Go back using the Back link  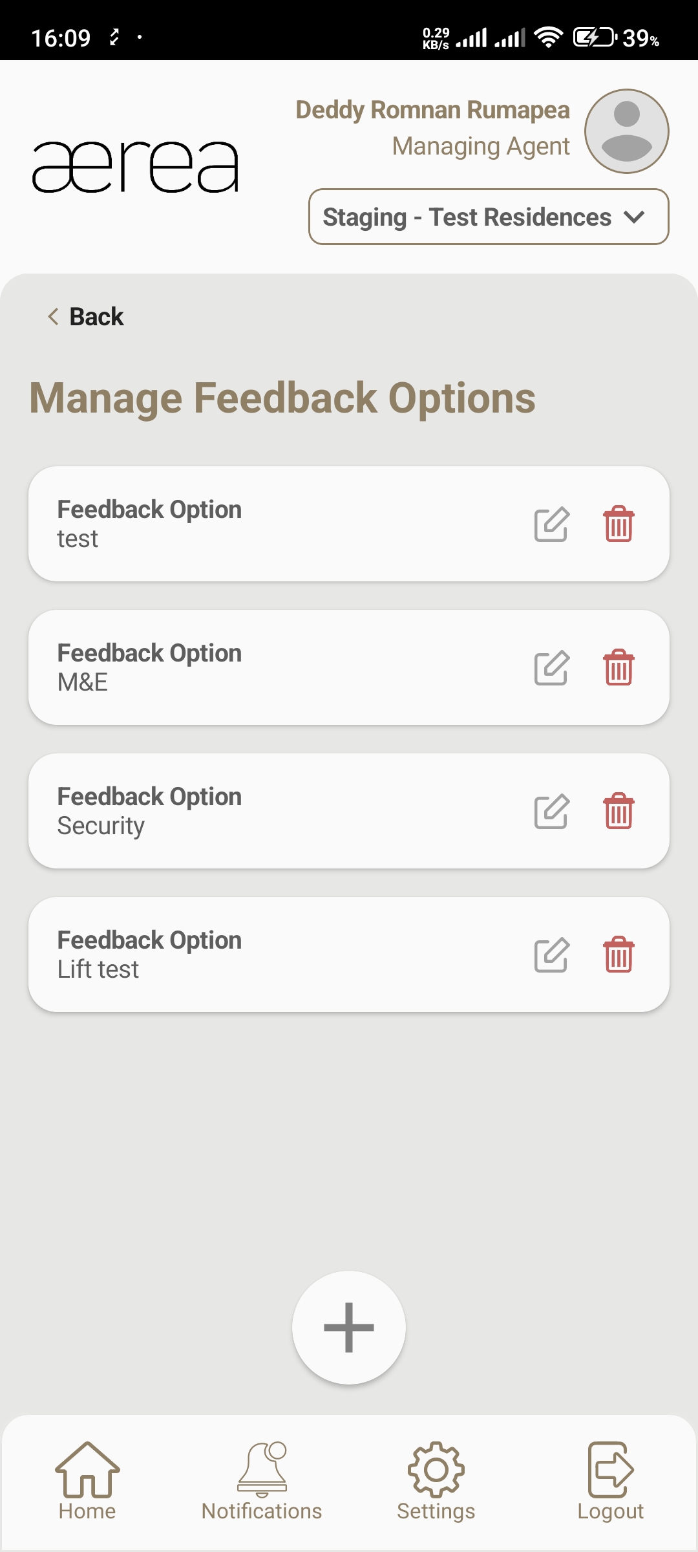click(86, 317)
